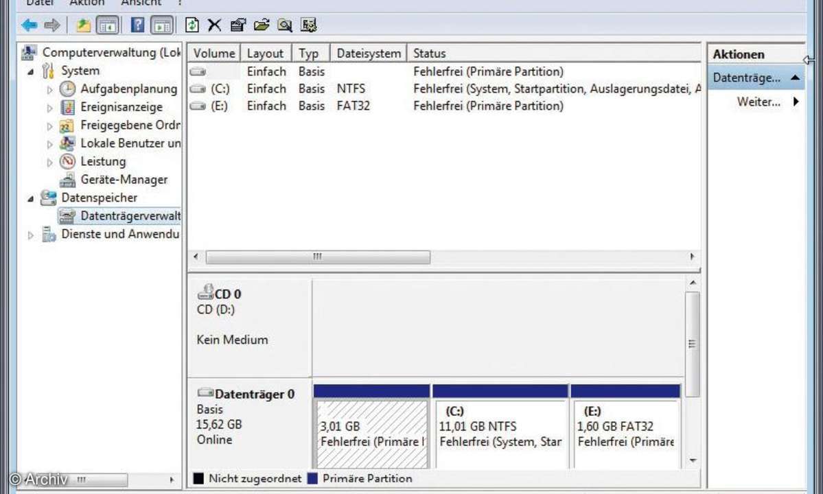
Task: Click the last toolbar settings icon
Action: point(309,25)
